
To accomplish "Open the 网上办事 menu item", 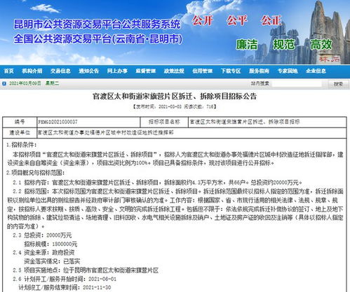I will click(117, 71).
